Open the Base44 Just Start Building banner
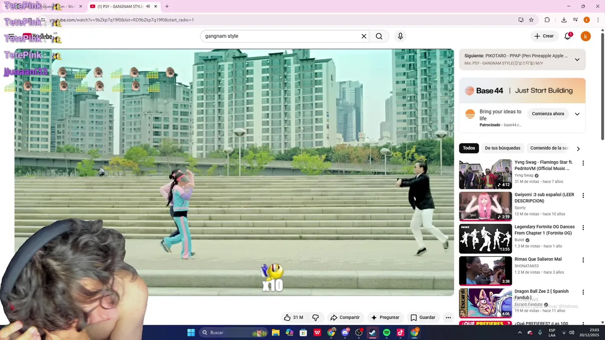The height and width of the screenshot is (340, 605). 522,91
